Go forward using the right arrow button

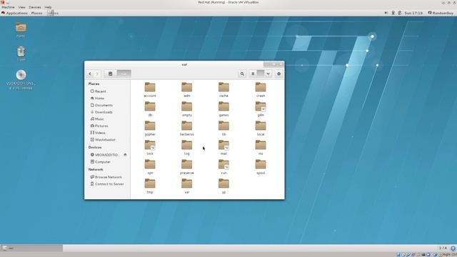97,74
